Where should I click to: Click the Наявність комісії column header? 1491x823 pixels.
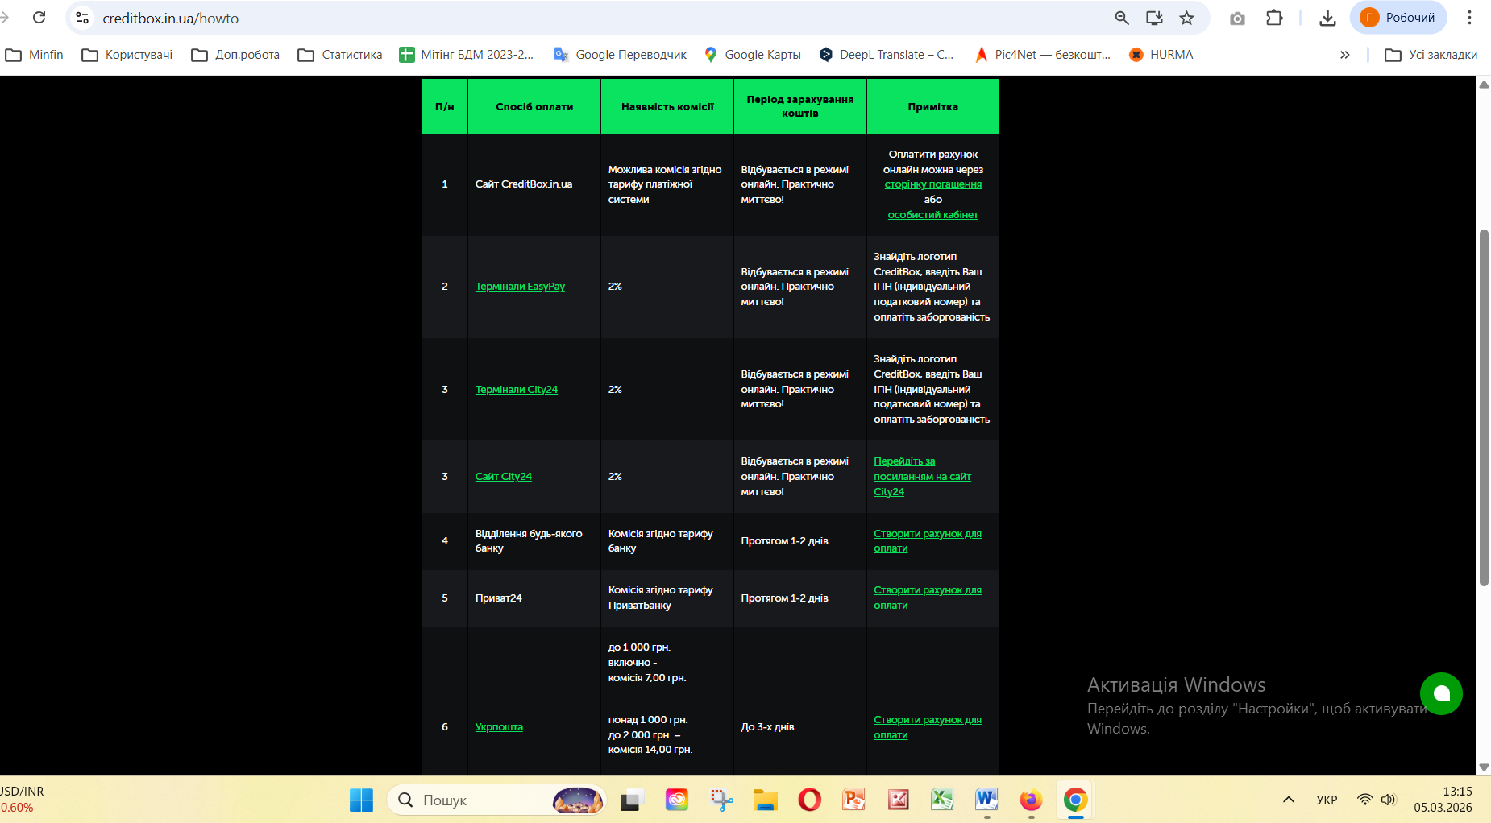click(667, 106)
